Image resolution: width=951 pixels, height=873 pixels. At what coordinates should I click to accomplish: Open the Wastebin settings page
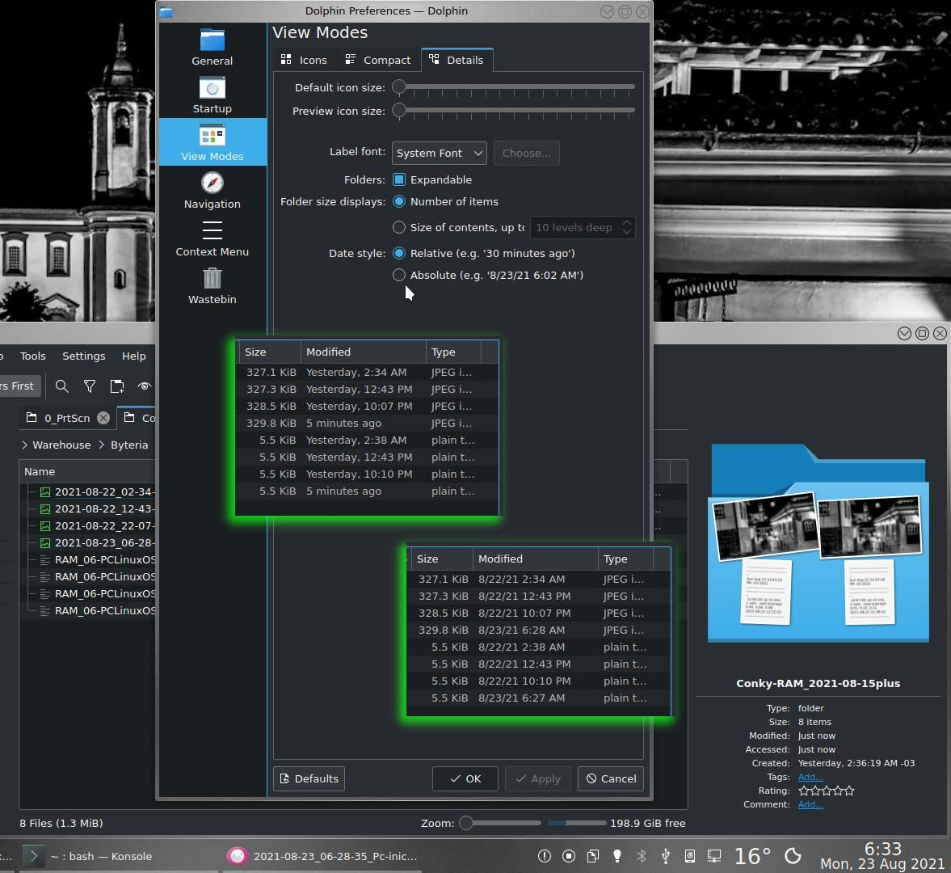[213, 285]
